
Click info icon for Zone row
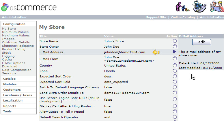coord(175,71)
